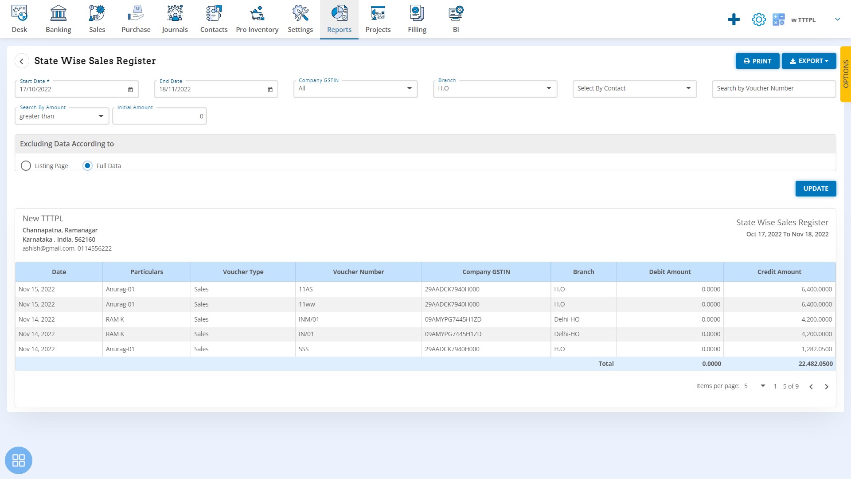Screen dimensions: 851x479
Task: Open the BI module icon
Action: (x=456, y=19)
